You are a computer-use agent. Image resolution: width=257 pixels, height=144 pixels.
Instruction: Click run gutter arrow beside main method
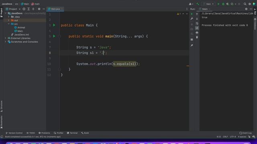click(x=54, y=36)
